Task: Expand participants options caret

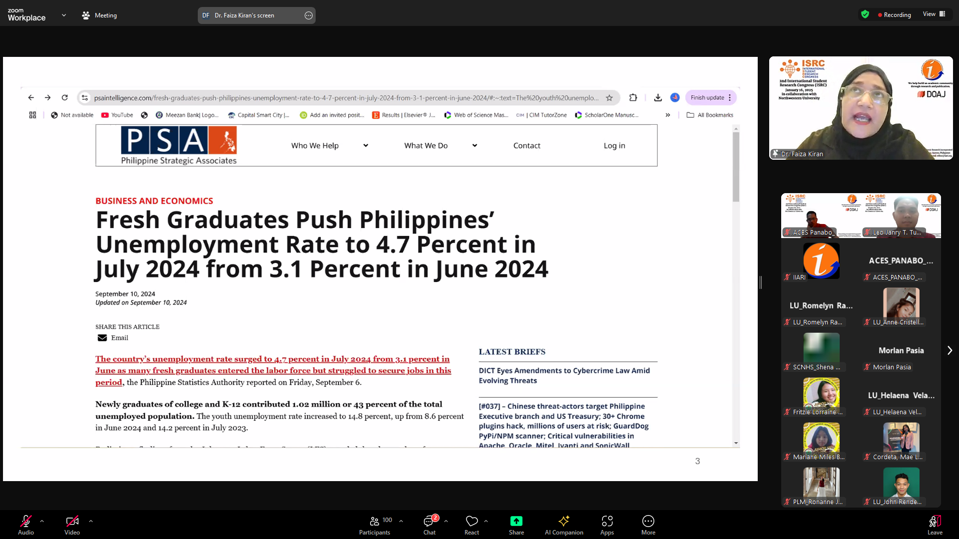Action: (401, 521)
